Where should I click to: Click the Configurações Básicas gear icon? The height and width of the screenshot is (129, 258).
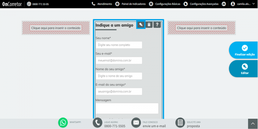pyautogui.click(x=151, y=4)
